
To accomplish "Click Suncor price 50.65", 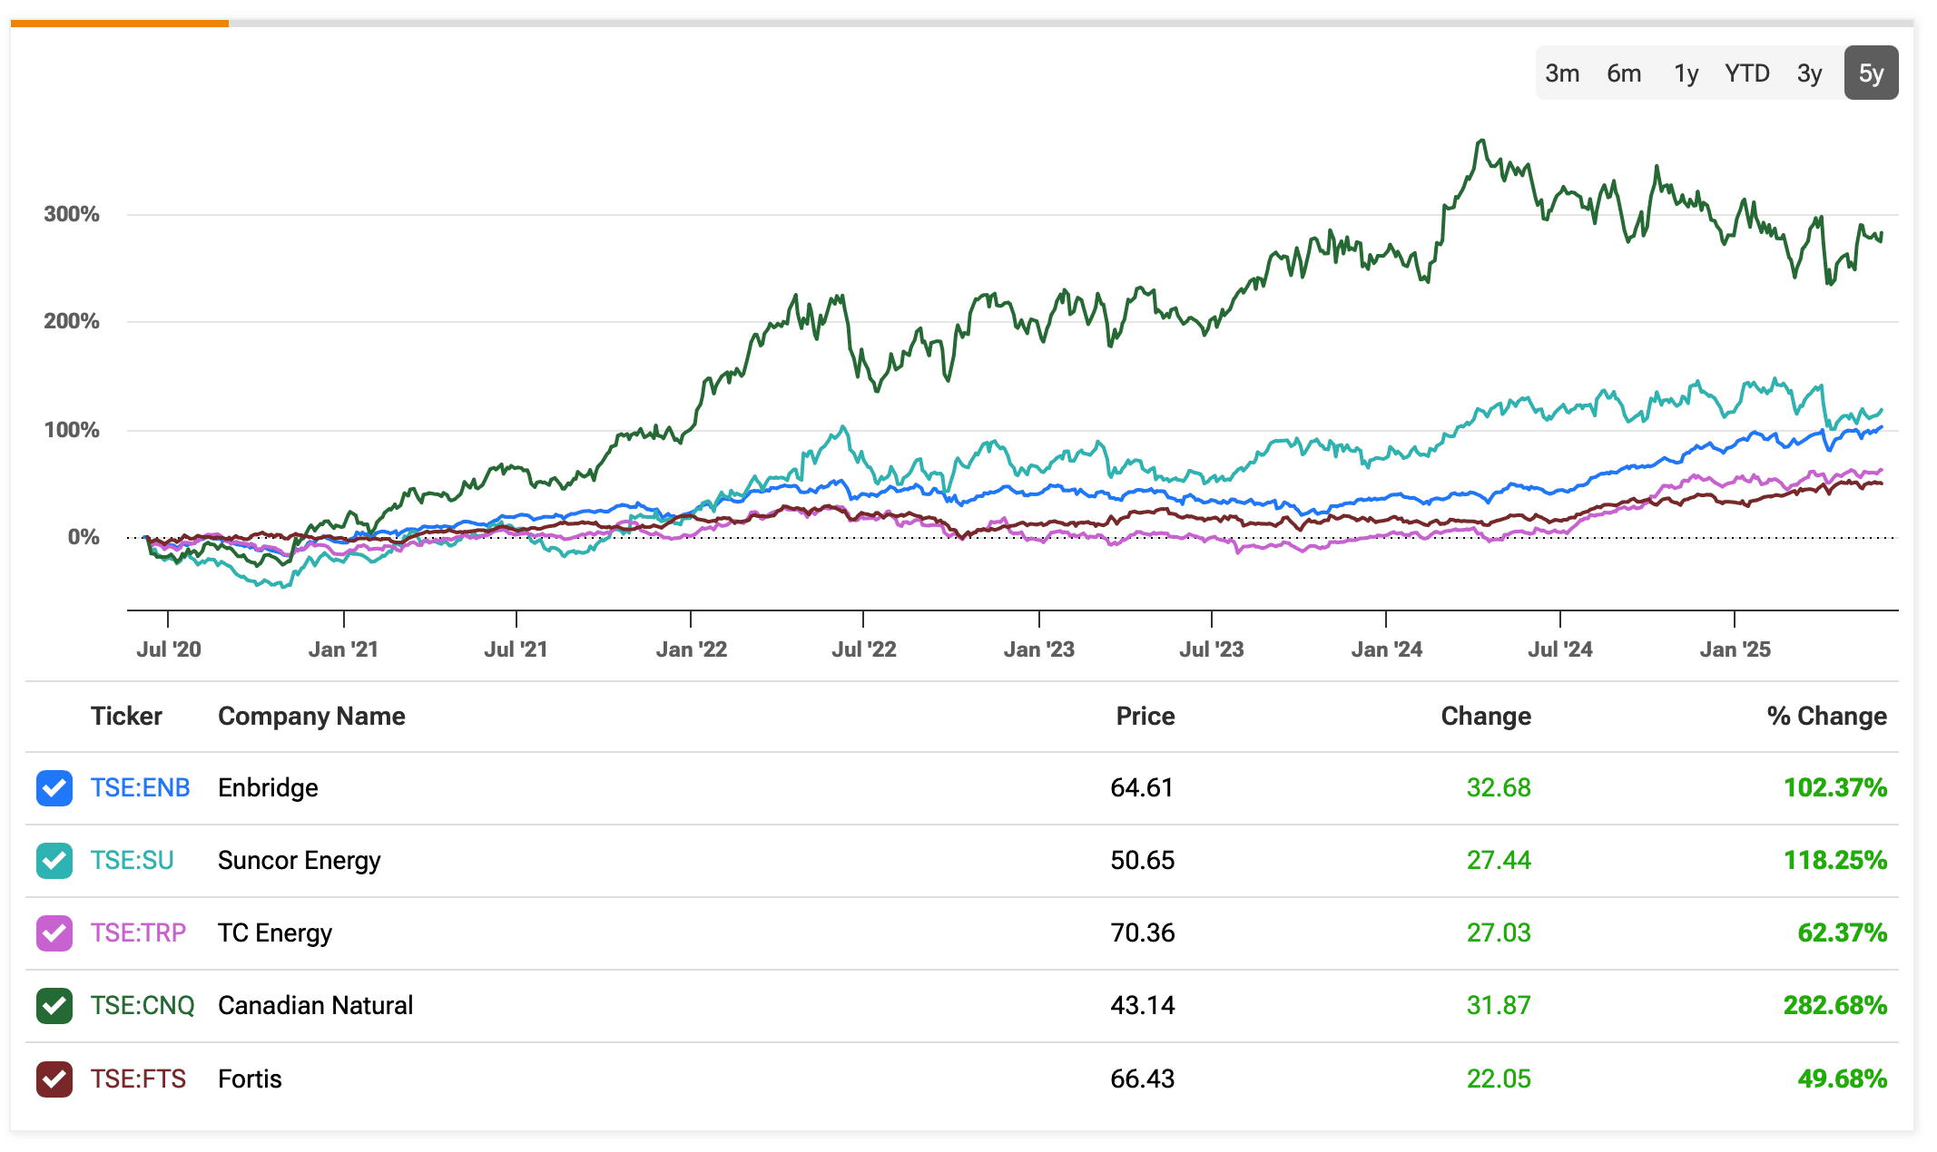I will 1142,860.
